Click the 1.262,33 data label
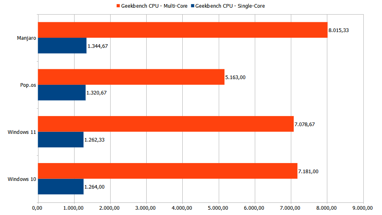 click(94, 140)
